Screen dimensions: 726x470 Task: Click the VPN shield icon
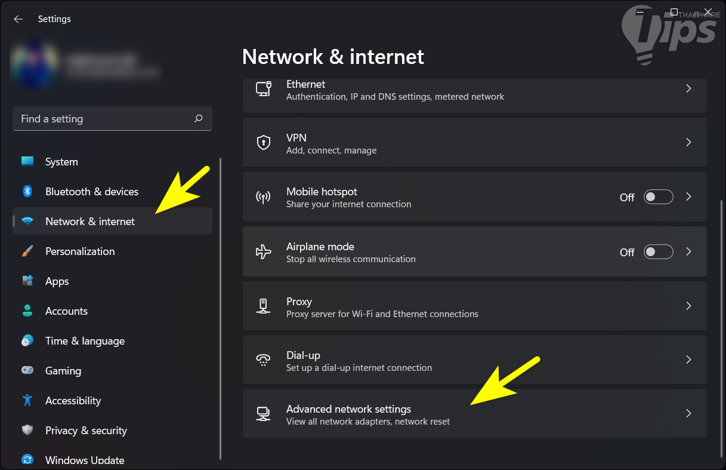263,143
